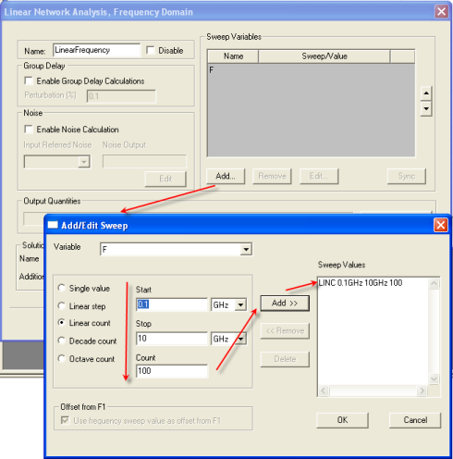453x459 pixels.
Task: Select the LINC 0.1GHz 10GHz 100 entry
Action: (361, 283)
